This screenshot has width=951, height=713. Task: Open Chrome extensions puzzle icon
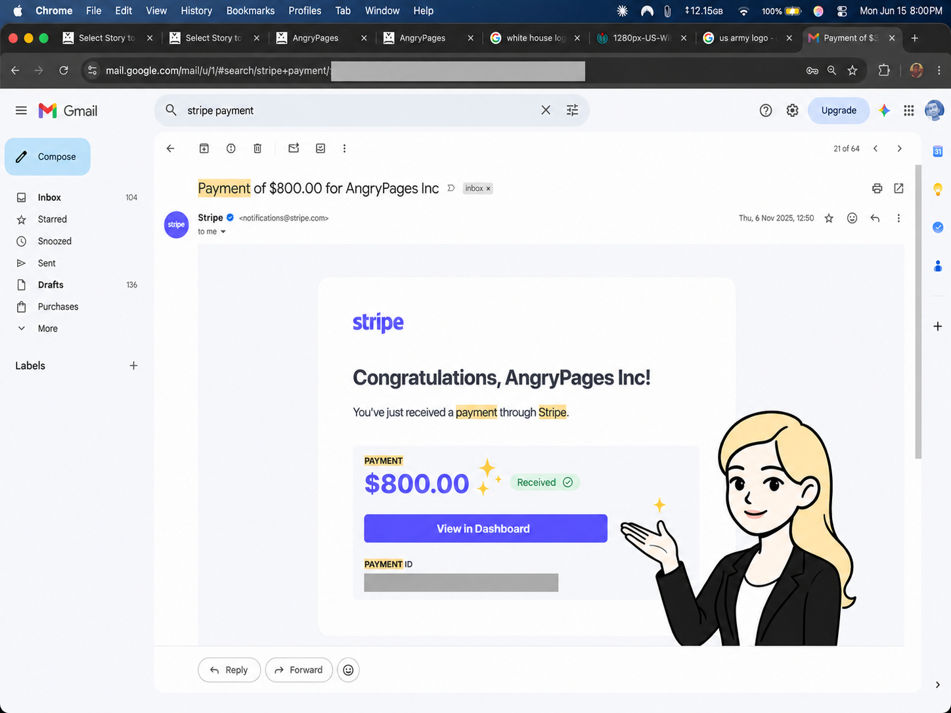coord(884,70)
